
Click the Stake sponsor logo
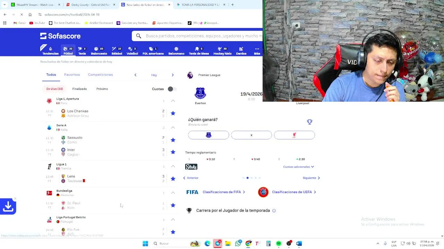click(x=191, y=167)
